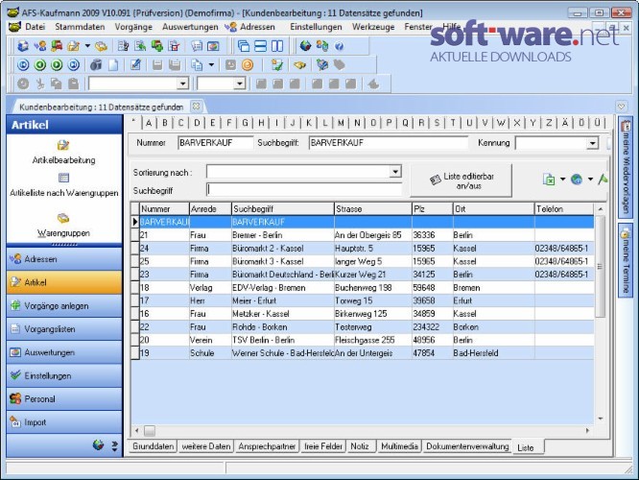Jump to last record navigation icon

coord(74,65)
